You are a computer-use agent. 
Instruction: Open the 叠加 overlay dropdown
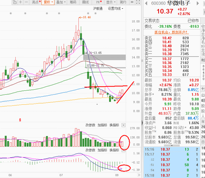(x=61, y=2)
